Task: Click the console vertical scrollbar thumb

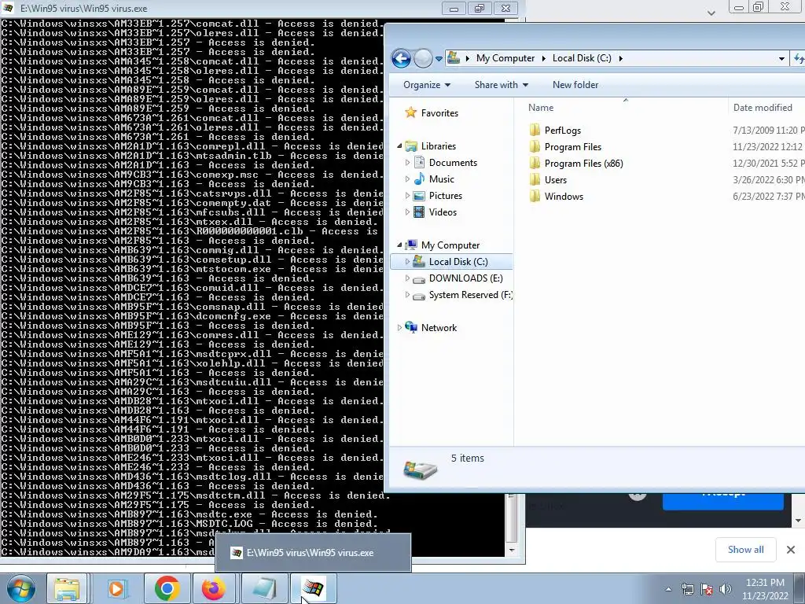Action: [511, 517]
